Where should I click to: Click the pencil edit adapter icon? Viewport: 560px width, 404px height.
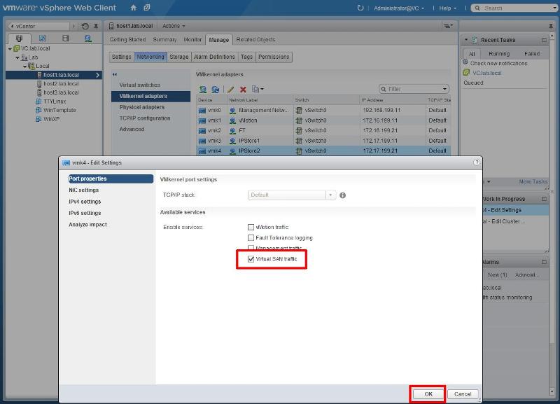click(x=230, y=90)
